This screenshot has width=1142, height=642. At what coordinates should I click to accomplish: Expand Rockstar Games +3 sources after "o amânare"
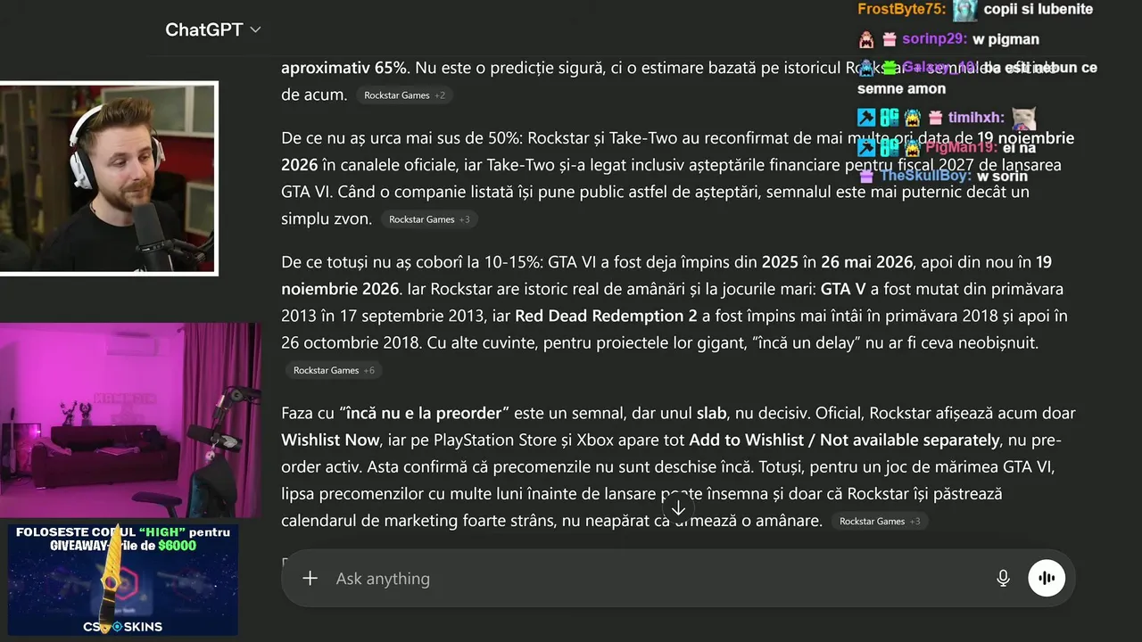click(880, 522)
